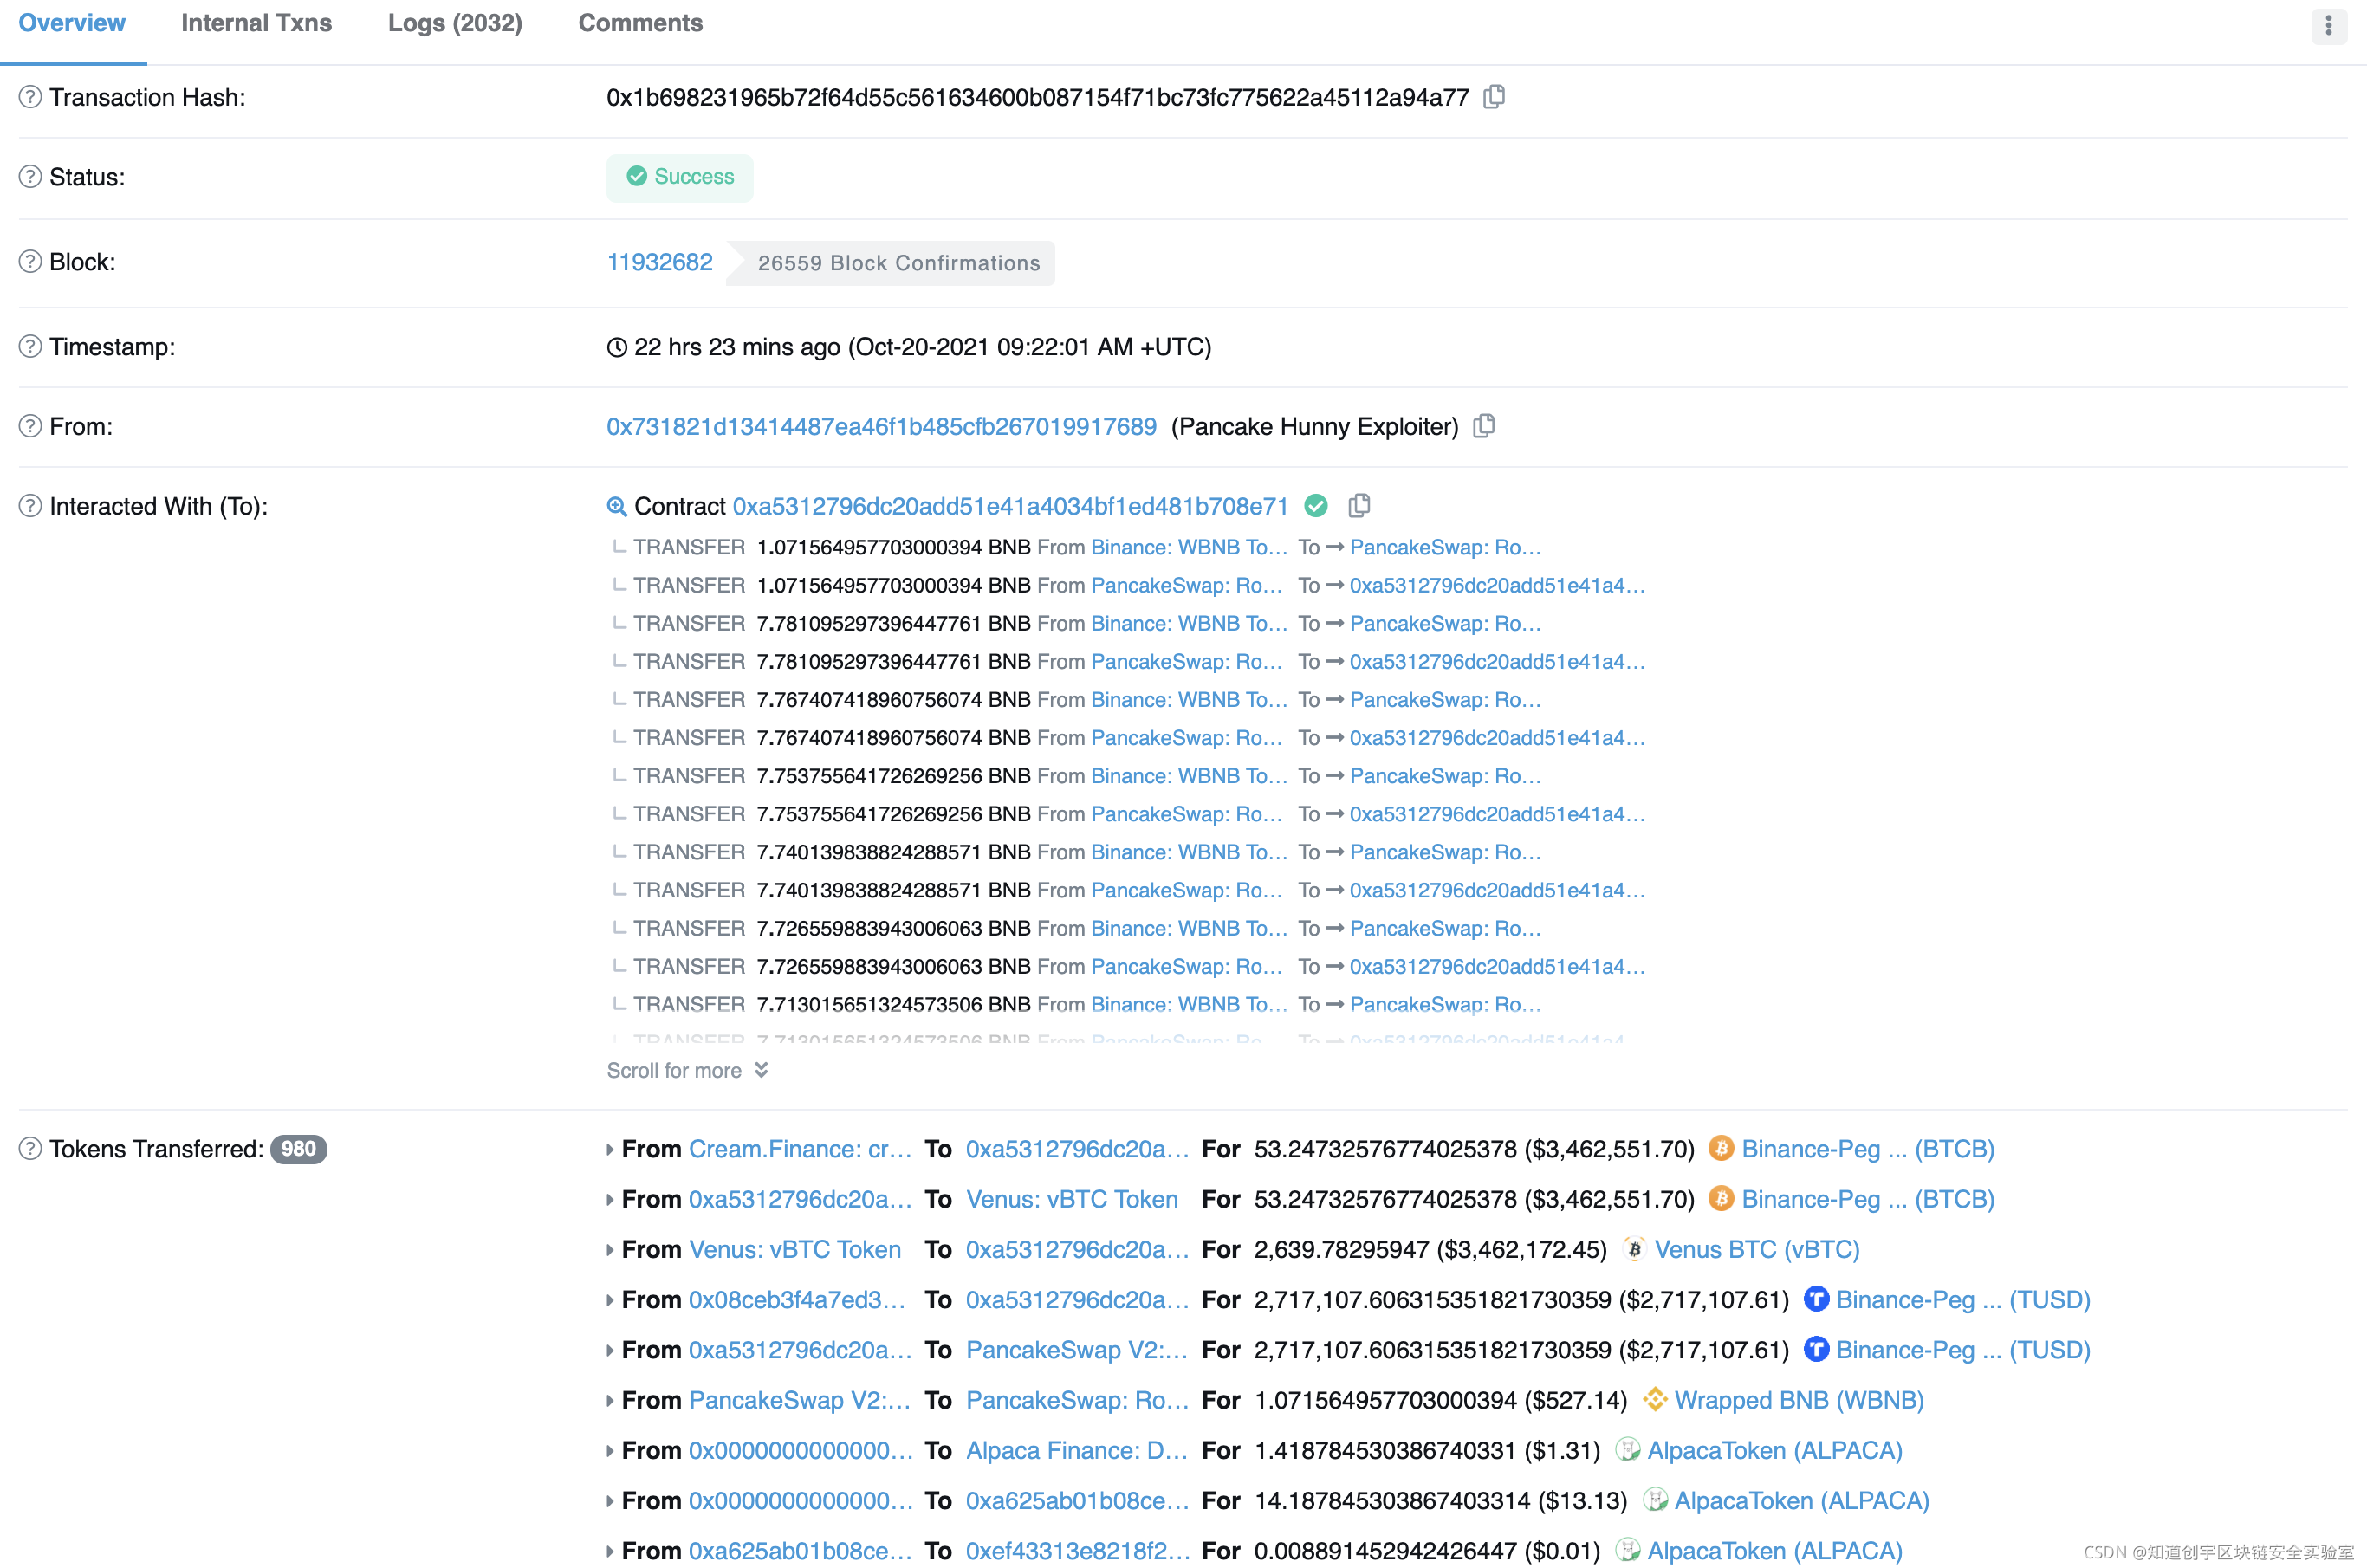Copy the contract address icon
Viewport: 2367px width, 1568px height.
[x=1359, y=506]
